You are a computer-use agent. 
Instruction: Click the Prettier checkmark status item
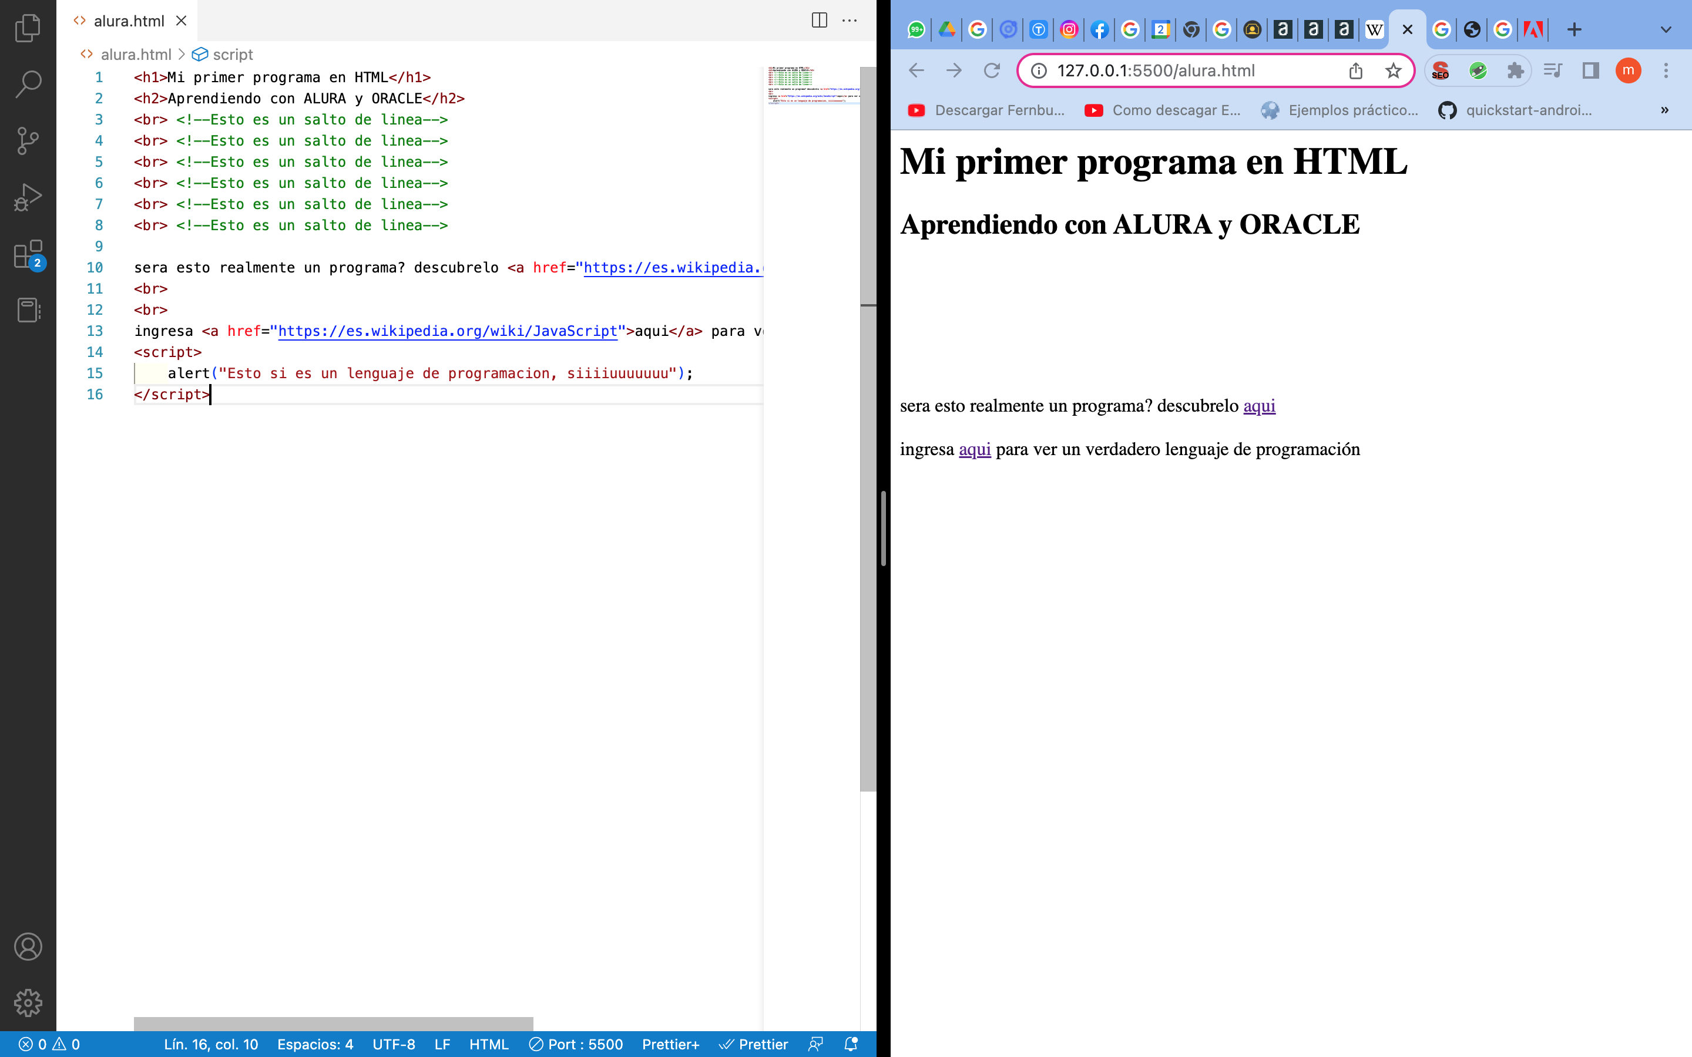754,1045
